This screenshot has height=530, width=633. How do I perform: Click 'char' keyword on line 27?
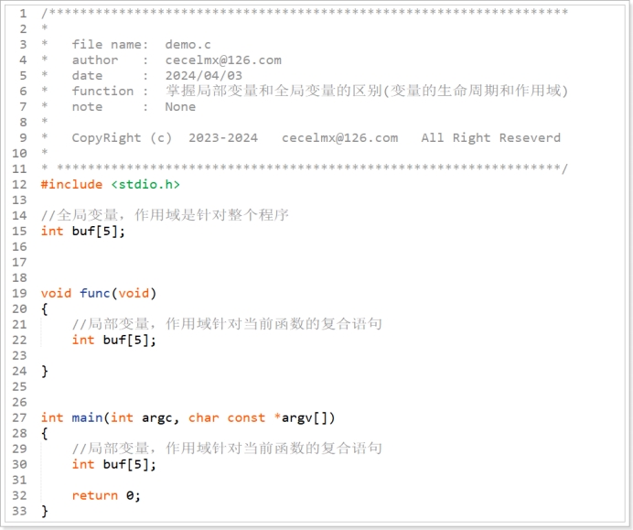click(203, 417)
